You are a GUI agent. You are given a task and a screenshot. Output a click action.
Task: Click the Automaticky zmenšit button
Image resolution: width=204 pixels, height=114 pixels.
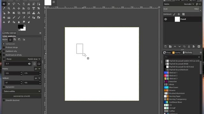[22, 96]
